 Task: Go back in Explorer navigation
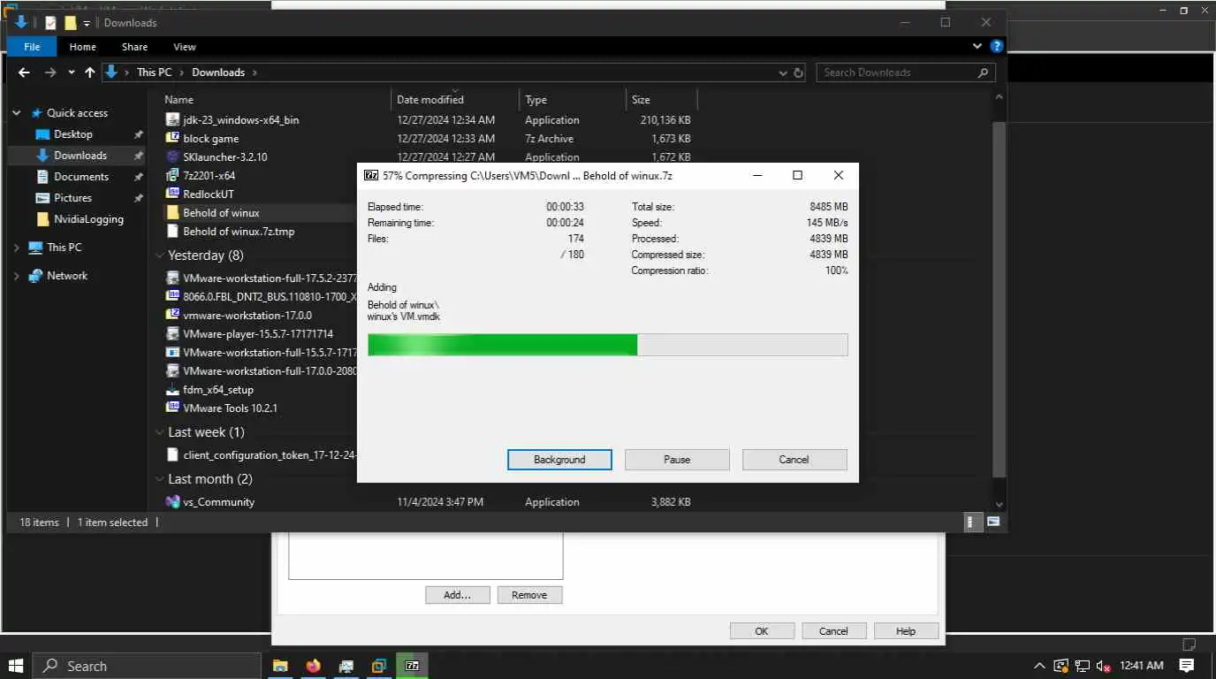[24, 72]
